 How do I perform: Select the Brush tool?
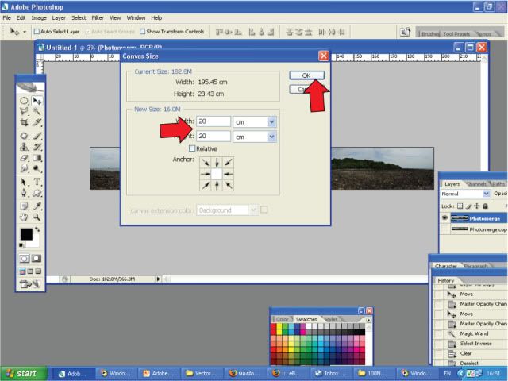coord(37,136)
